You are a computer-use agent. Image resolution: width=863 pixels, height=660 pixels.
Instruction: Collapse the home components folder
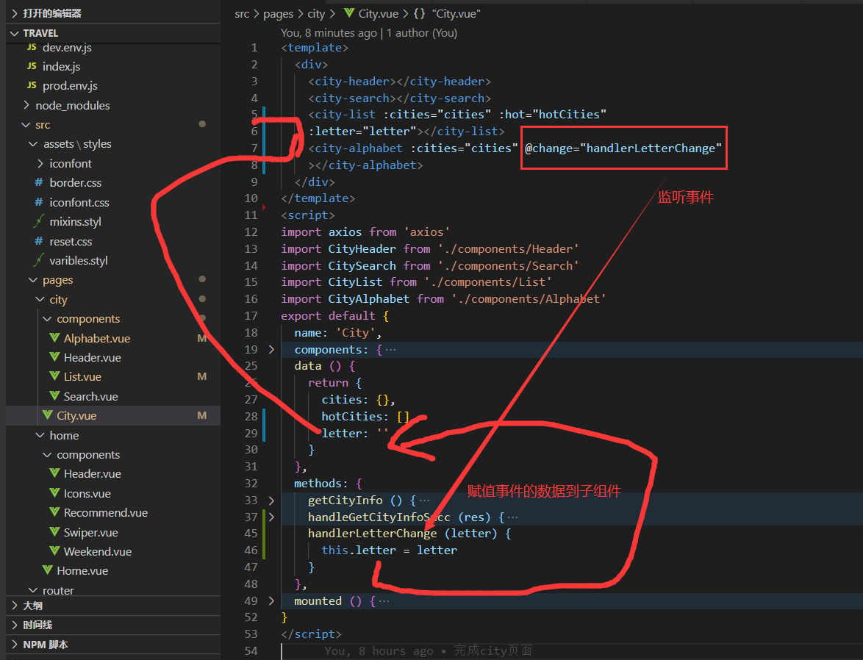[x=47, y=455]
